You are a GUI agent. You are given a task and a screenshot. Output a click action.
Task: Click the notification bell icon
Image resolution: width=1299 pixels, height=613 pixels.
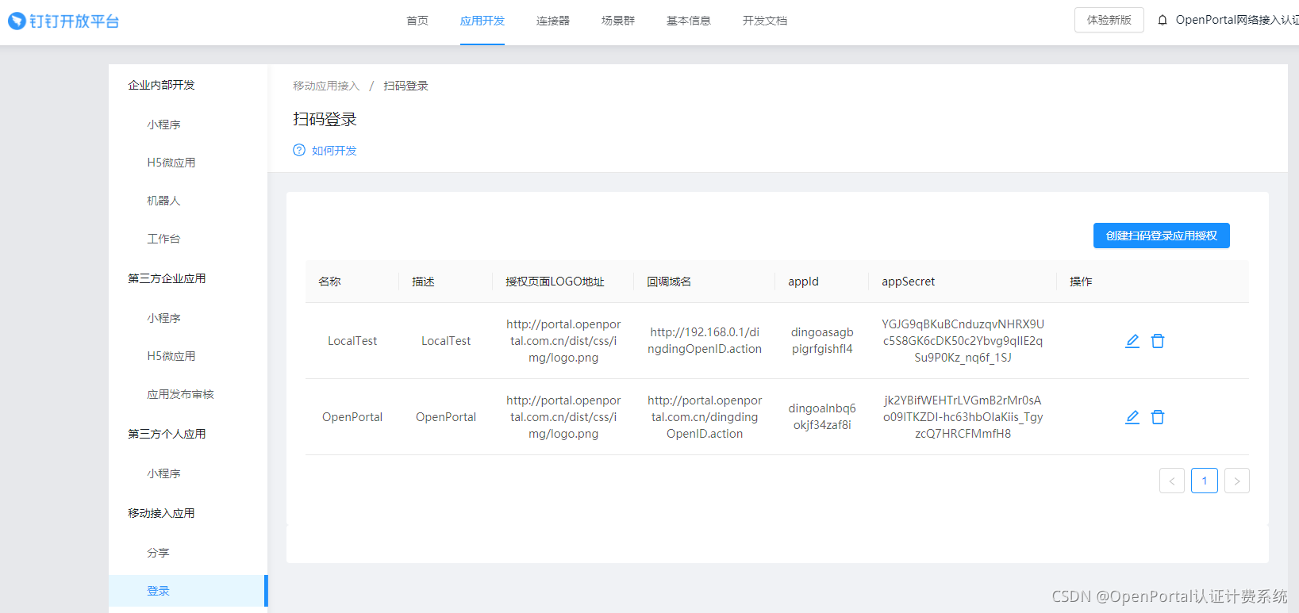point(1163,21)
